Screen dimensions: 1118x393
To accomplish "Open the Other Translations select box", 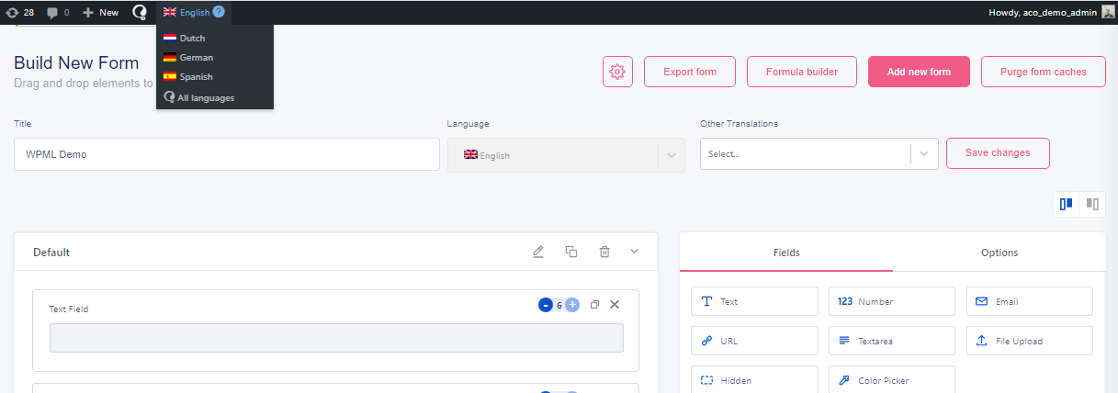I will pyautogui.click(x=819, y=154).
